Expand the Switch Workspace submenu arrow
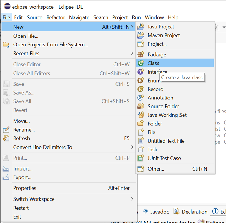The width and height of the screenshot is (226, 223). point(132,199)
